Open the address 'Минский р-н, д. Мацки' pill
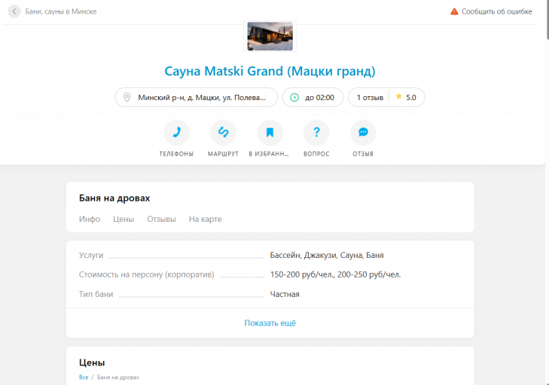This screenshot has width=549, height=385. tap(196, 97)
